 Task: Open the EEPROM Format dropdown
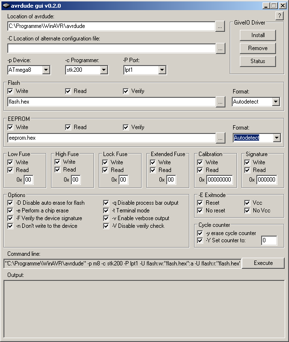point(276,138)
